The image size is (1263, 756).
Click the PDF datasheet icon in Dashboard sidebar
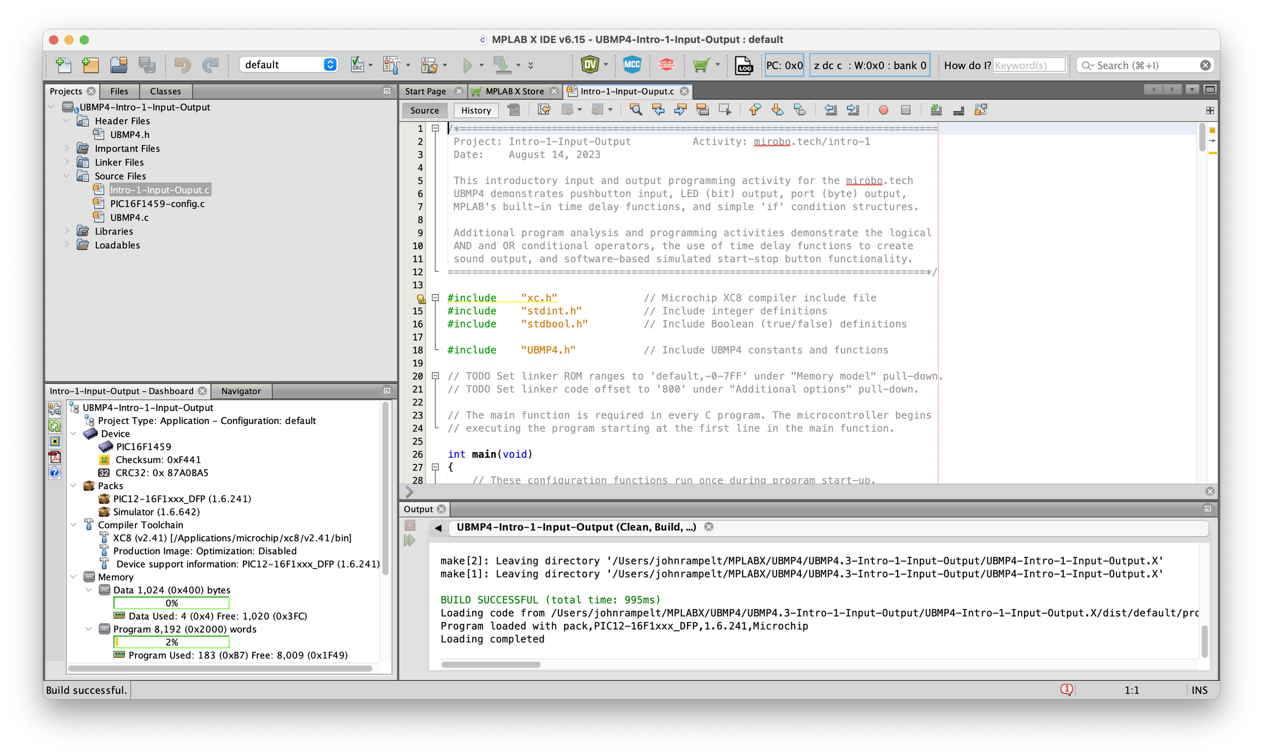[x=55, y=456]
